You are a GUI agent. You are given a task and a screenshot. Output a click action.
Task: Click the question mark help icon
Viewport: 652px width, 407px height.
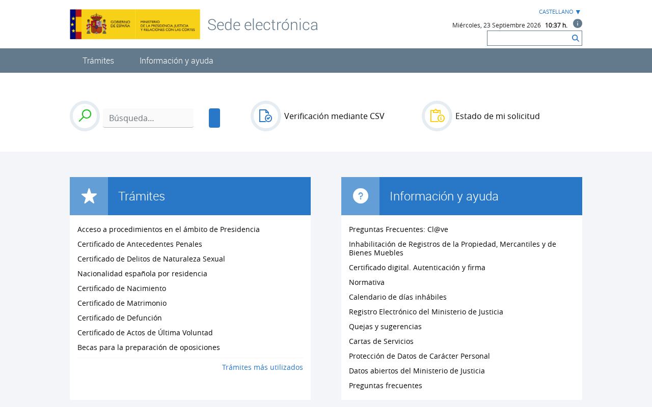coord(361,196)
